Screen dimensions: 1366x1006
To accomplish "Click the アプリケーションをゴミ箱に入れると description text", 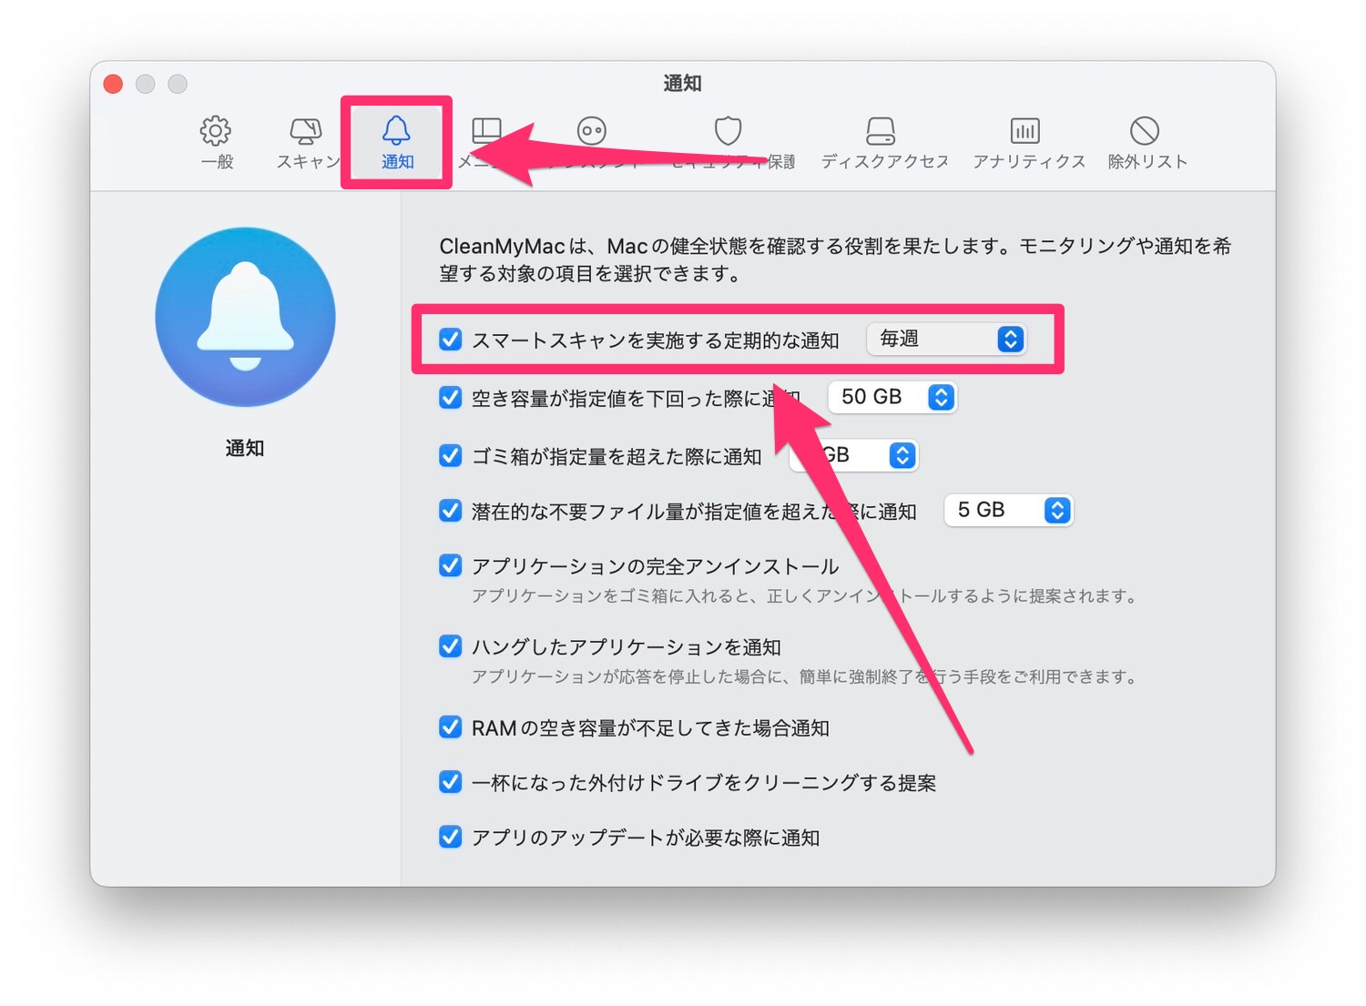I will coord(804,596).
